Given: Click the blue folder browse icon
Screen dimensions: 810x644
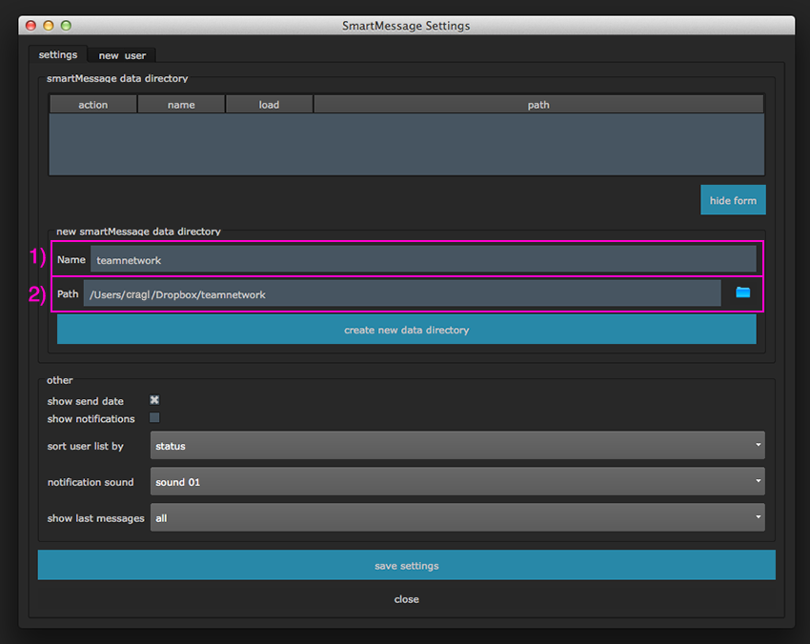Looking at the screenshot, I should 742,292.
